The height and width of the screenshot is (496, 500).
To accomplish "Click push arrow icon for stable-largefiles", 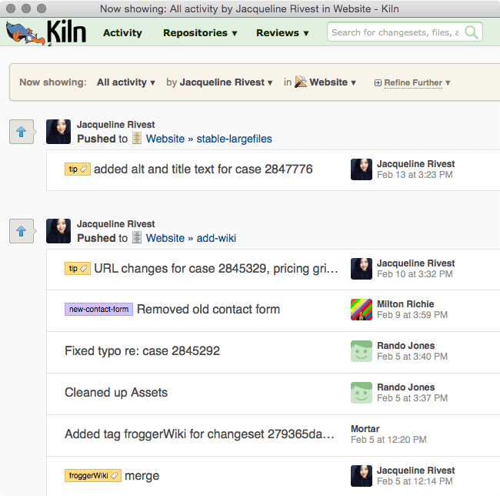I will point(22,132).
